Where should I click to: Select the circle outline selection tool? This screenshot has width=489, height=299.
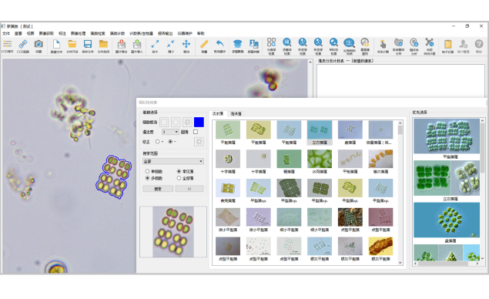(176, 122)
